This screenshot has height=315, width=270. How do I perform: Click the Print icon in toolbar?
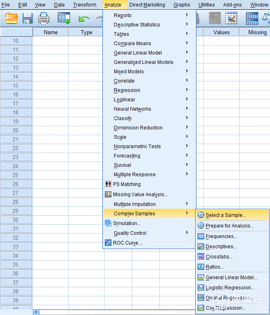click(44, 18)
